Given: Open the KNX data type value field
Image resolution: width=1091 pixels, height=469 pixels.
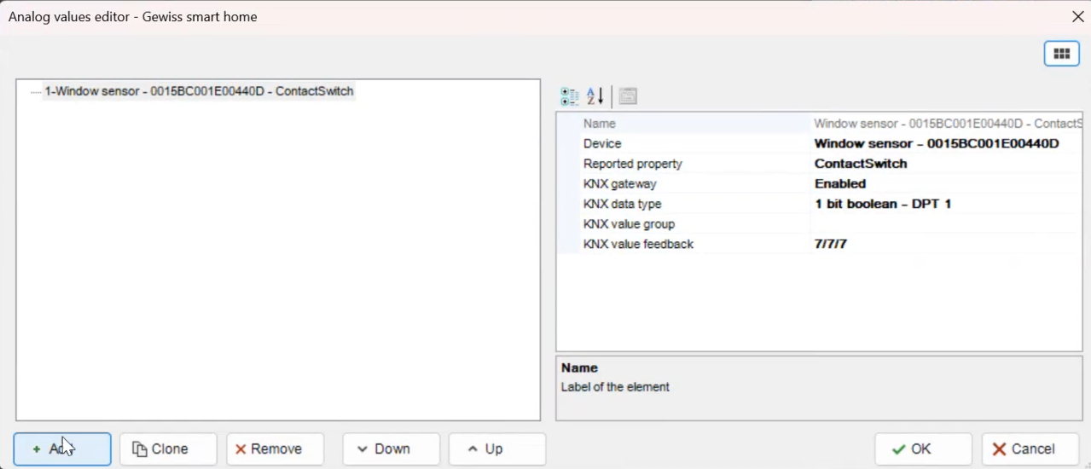Looking at the screenshot, I should coord(947,205).
